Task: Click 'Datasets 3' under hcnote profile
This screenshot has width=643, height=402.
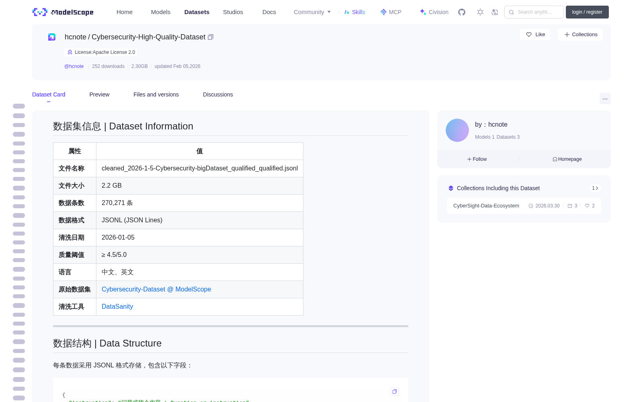Action: [x=508, y=137]
